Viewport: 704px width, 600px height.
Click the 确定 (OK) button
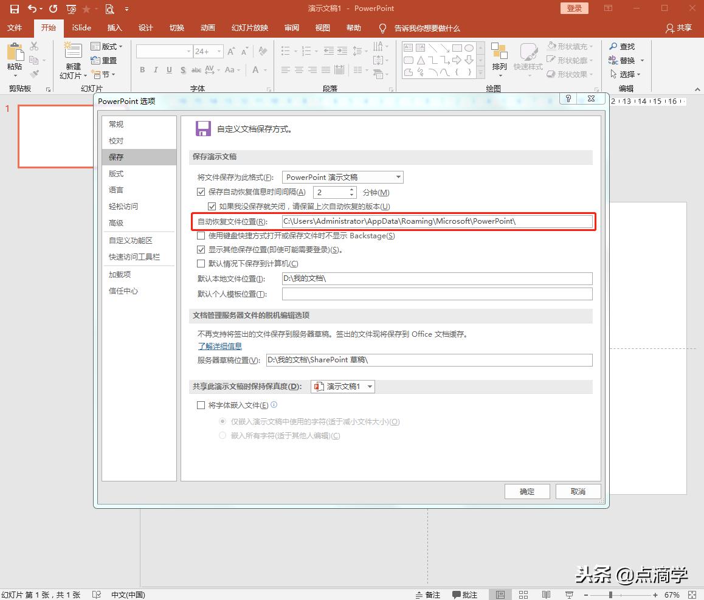click(x=527, y=491)
